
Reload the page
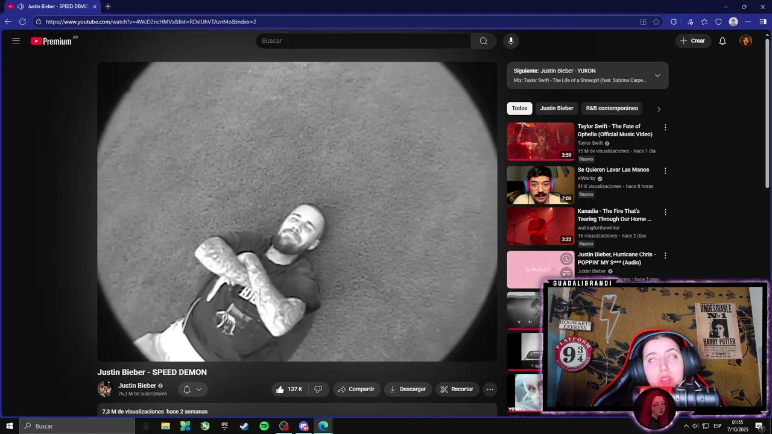[22, 22]
